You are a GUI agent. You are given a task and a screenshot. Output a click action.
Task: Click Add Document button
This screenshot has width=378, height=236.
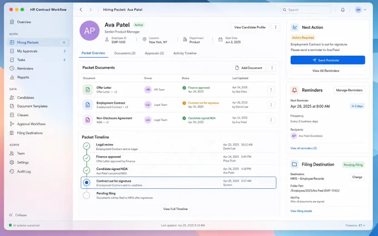249,68
